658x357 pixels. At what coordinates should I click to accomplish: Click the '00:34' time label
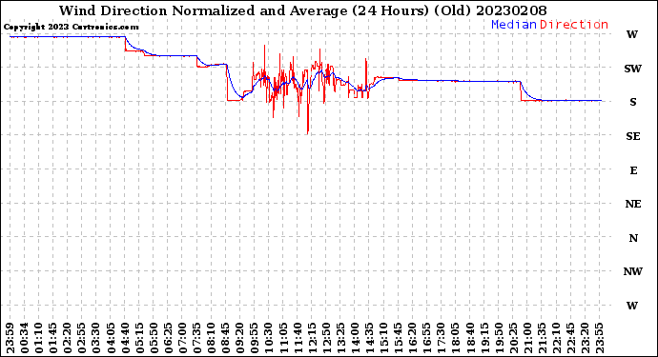coord(25,338)
